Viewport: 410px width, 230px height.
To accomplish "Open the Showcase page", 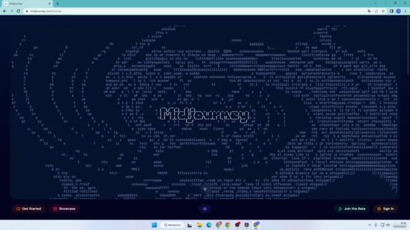I will pos(64,209).
